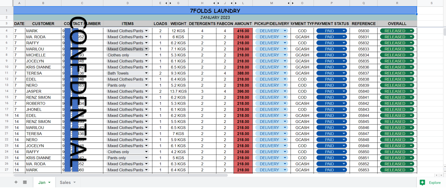Open DELIVERY dropdown for reference 05833
This screenshot has height=189, width=446.
285,49
